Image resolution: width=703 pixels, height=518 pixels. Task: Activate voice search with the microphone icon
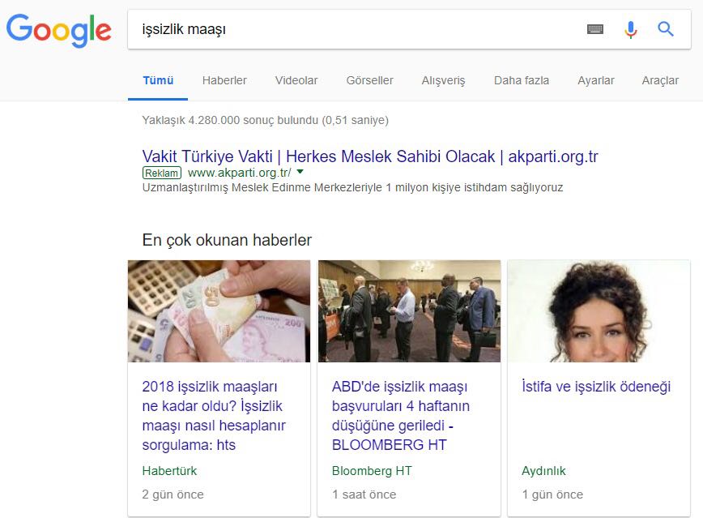point(631,28)
